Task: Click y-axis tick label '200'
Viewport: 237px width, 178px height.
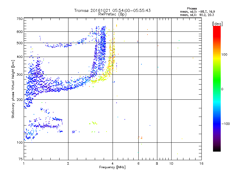Action: pyautogui.click(x=20, y=100)
